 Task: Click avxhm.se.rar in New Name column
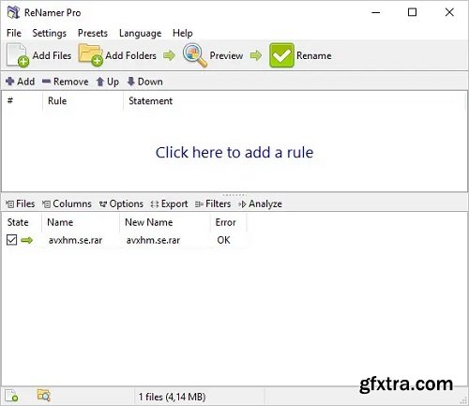click(153, 240)
